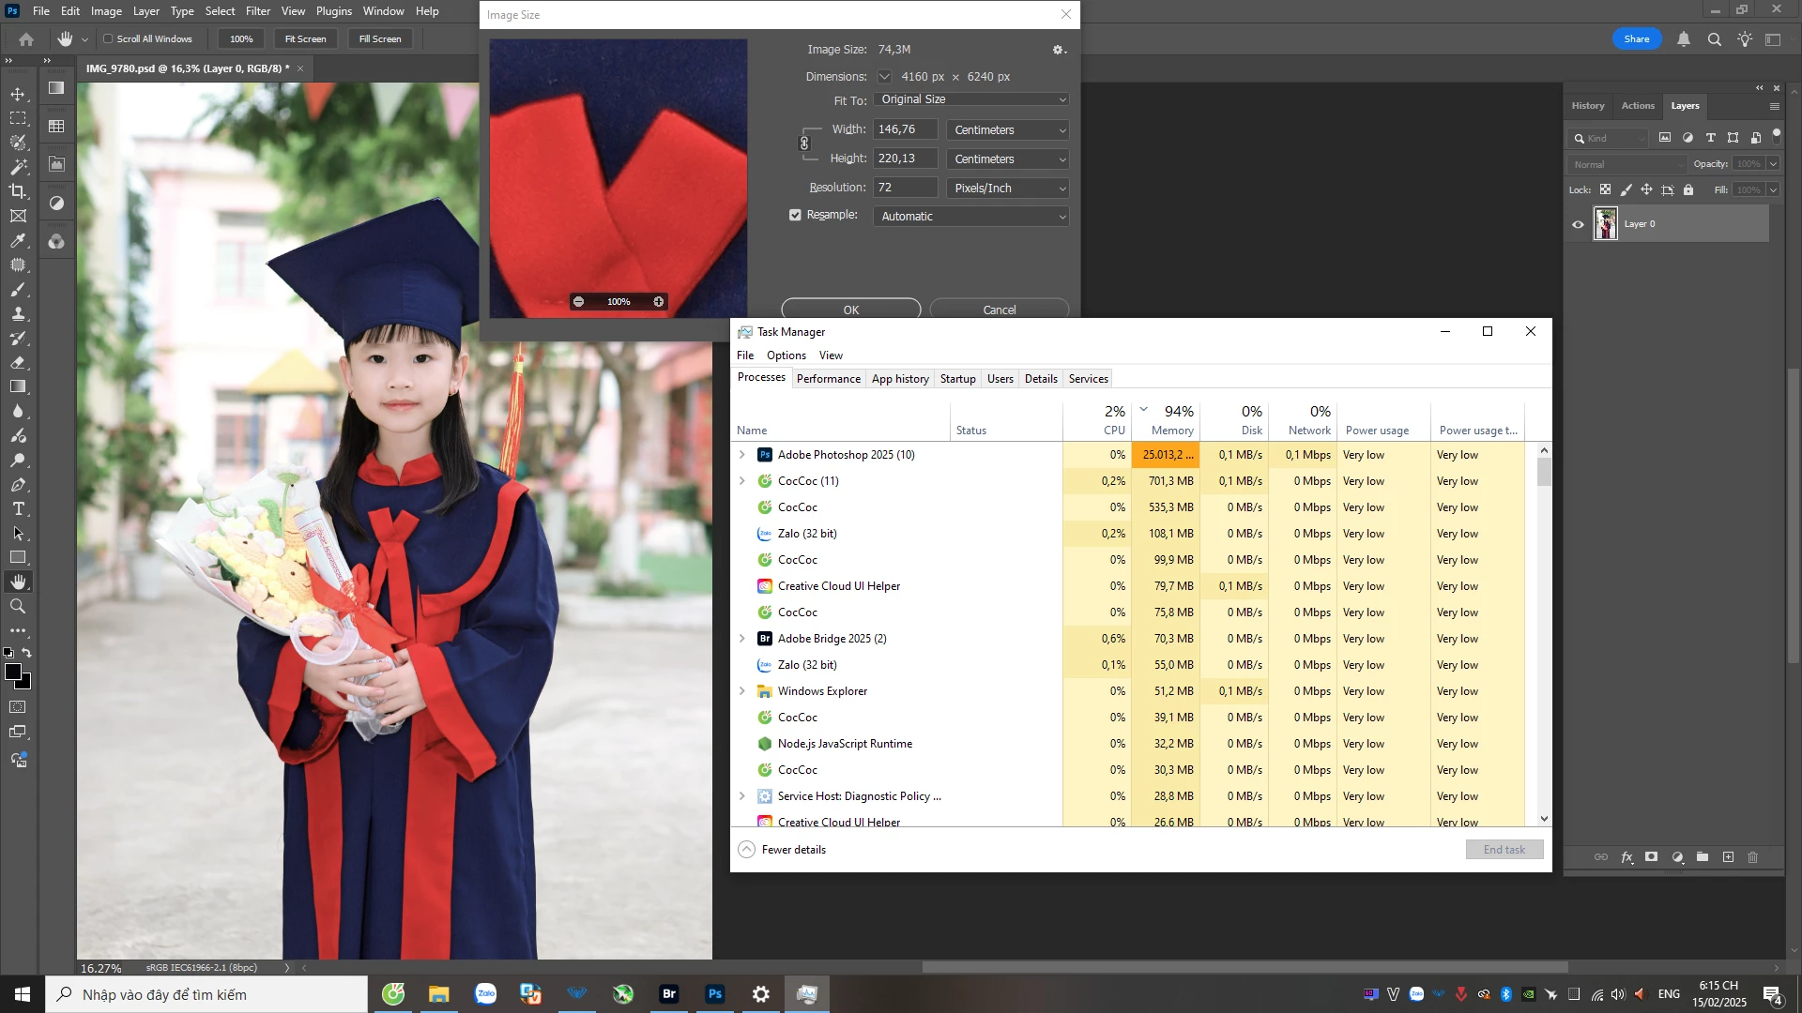Select the Pen tool
1802x1013 pixels.
tap(18, 485)
